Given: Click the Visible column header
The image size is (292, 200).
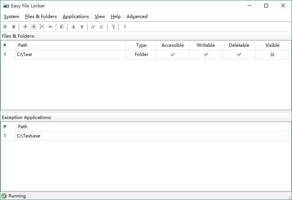Looking at the screenshot, I should 272,45.
